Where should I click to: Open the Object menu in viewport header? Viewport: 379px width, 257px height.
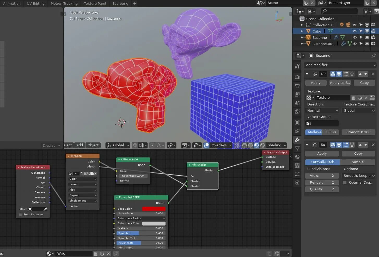pyautogui.click(x=93, y=145)
